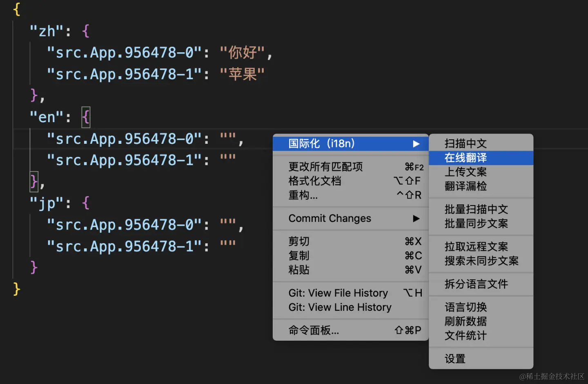Click the "你好" string value
Image resolution: width=588 pixels, height=384 pixels.
[242, 53]
